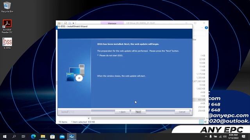Open the Mail app on the taskbar
Screen dimensions: 250x140
tap(62, 136)
